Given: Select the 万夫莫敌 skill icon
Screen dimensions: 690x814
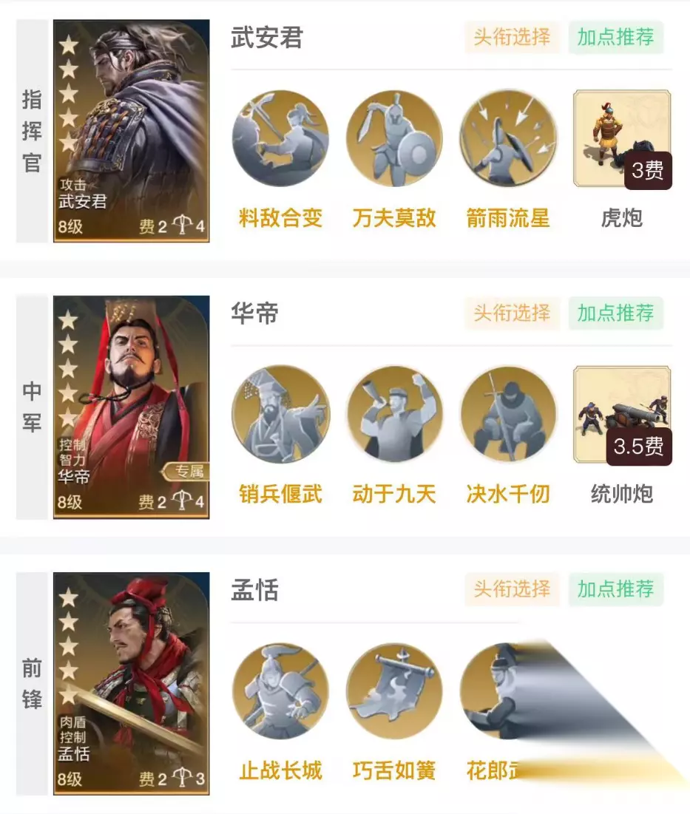Looking at the screenshot, I should pos(394,138).
